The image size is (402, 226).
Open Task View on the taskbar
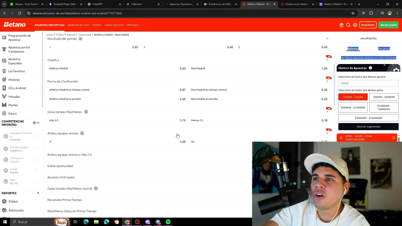[x=75, y=222]
